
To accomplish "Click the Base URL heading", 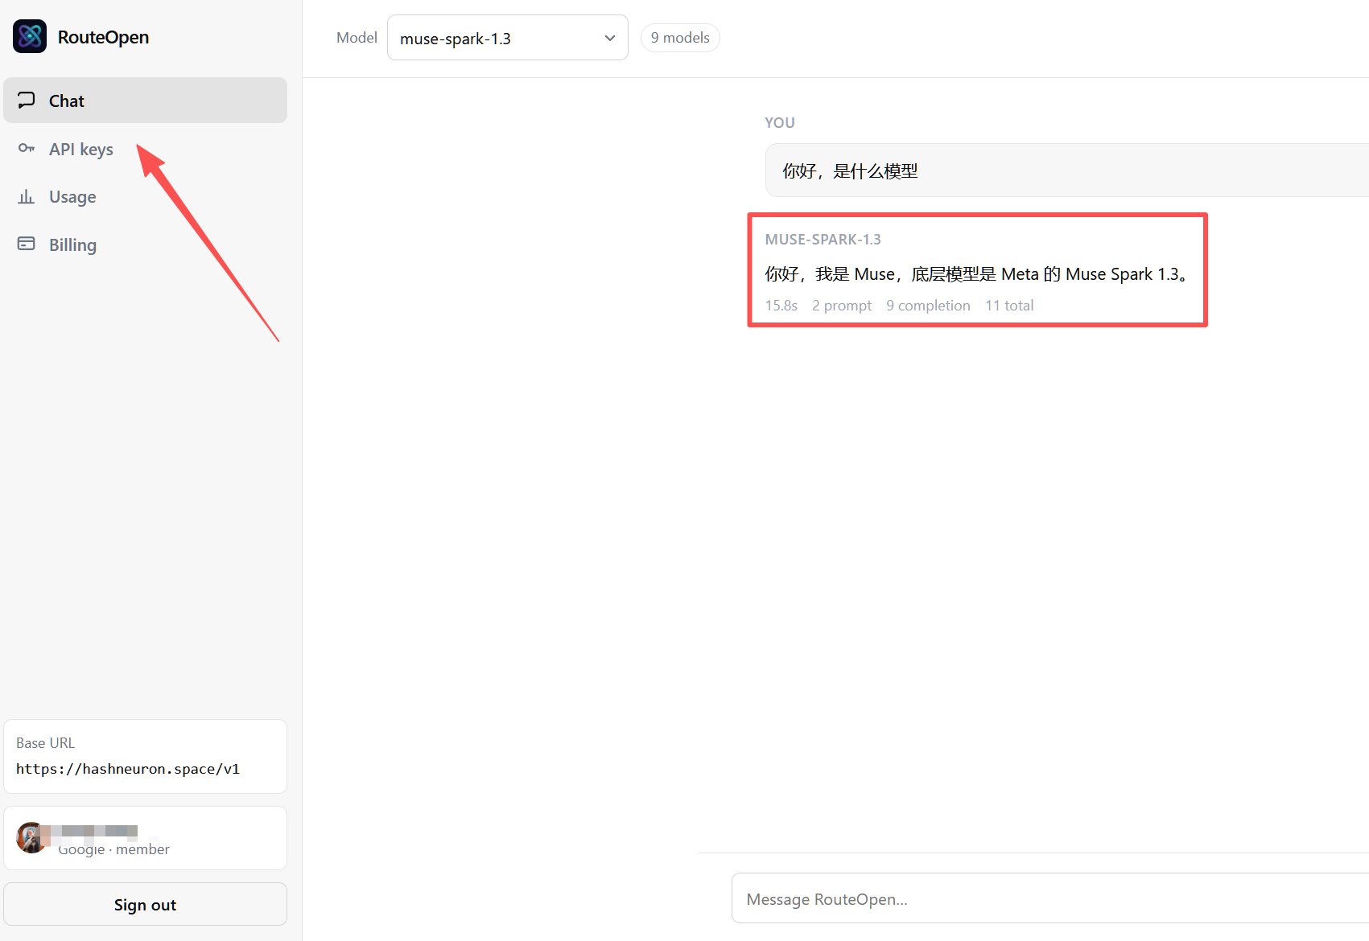I will 45,743.
